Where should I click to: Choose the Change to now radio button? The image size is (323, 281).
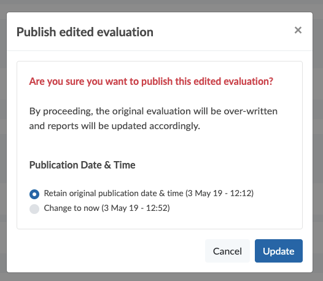(34, 209)
